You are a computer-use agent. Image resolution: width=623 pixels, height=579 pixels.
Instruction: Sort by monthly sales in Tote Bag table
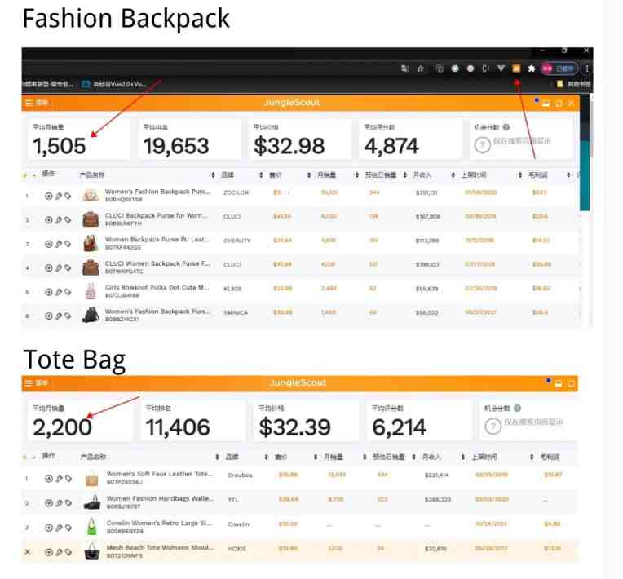[x=365, y=457]
